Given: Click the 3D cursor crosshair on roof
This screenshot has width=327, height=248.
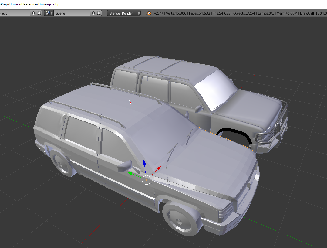Looking at the screenshot, I should tap(128, 103).
